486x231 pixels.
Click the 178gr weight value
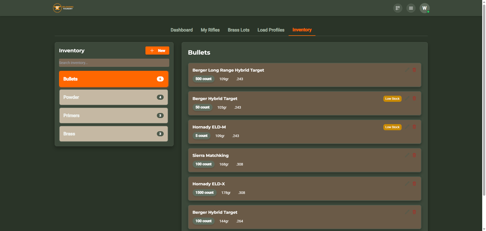[226, 193]
